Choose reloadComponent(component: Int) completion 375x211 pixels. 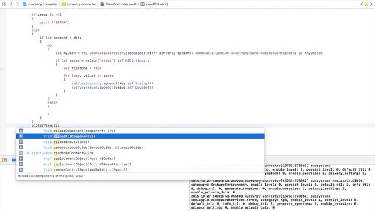(x=140, y=131)
